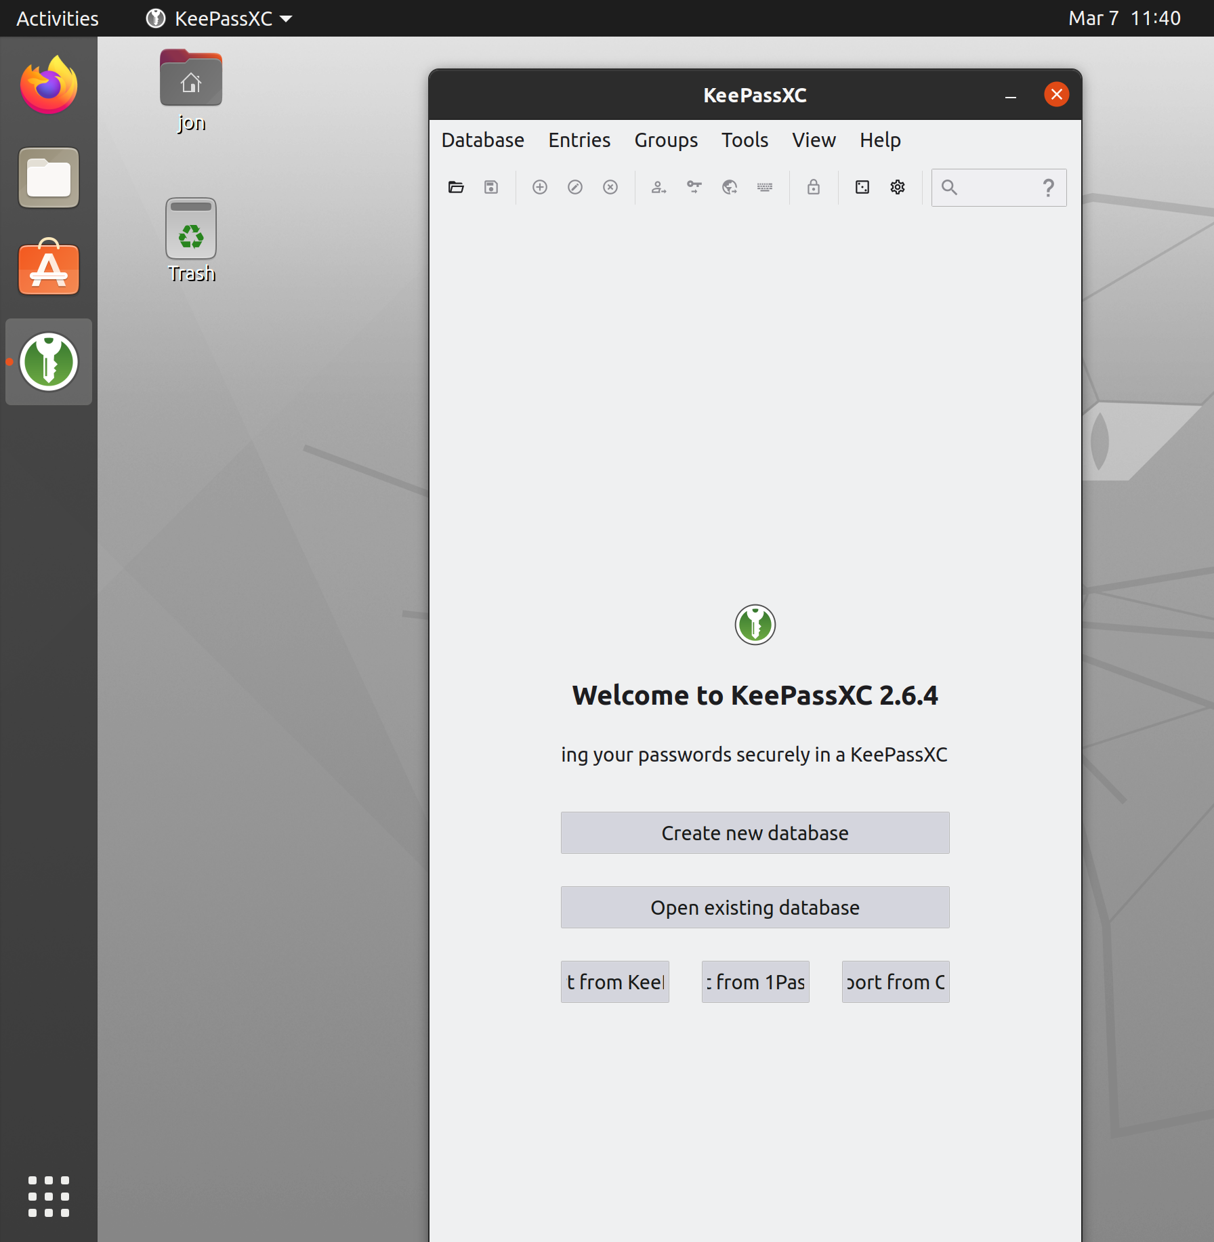The width and height of the screenshot is (1214, 1242).
Task: Save the current database
Action: coord(490,187)
